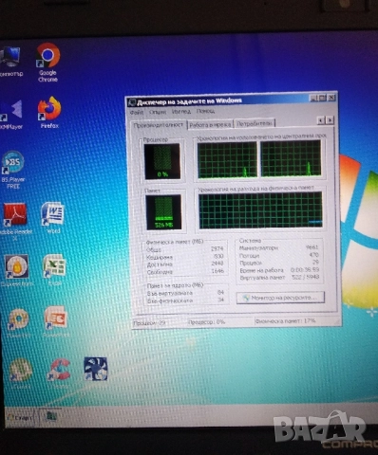
Task: Click the Кеширана memory row
Action: 185,256
